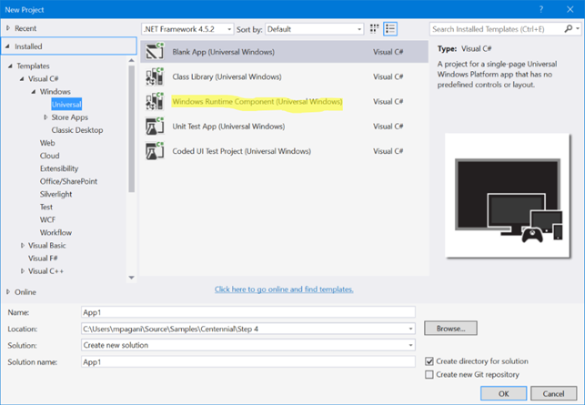Click the search magnifier icon
Screen dimensions: 585x405
coord(569,29)
